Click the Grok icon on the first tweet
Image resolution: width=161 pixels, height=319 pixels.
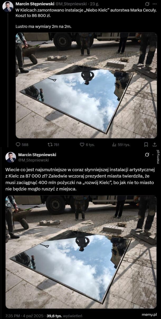point(147,4)
